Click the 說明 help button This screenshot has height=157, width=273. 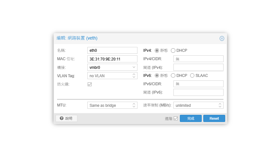click(x=66, y=118)
